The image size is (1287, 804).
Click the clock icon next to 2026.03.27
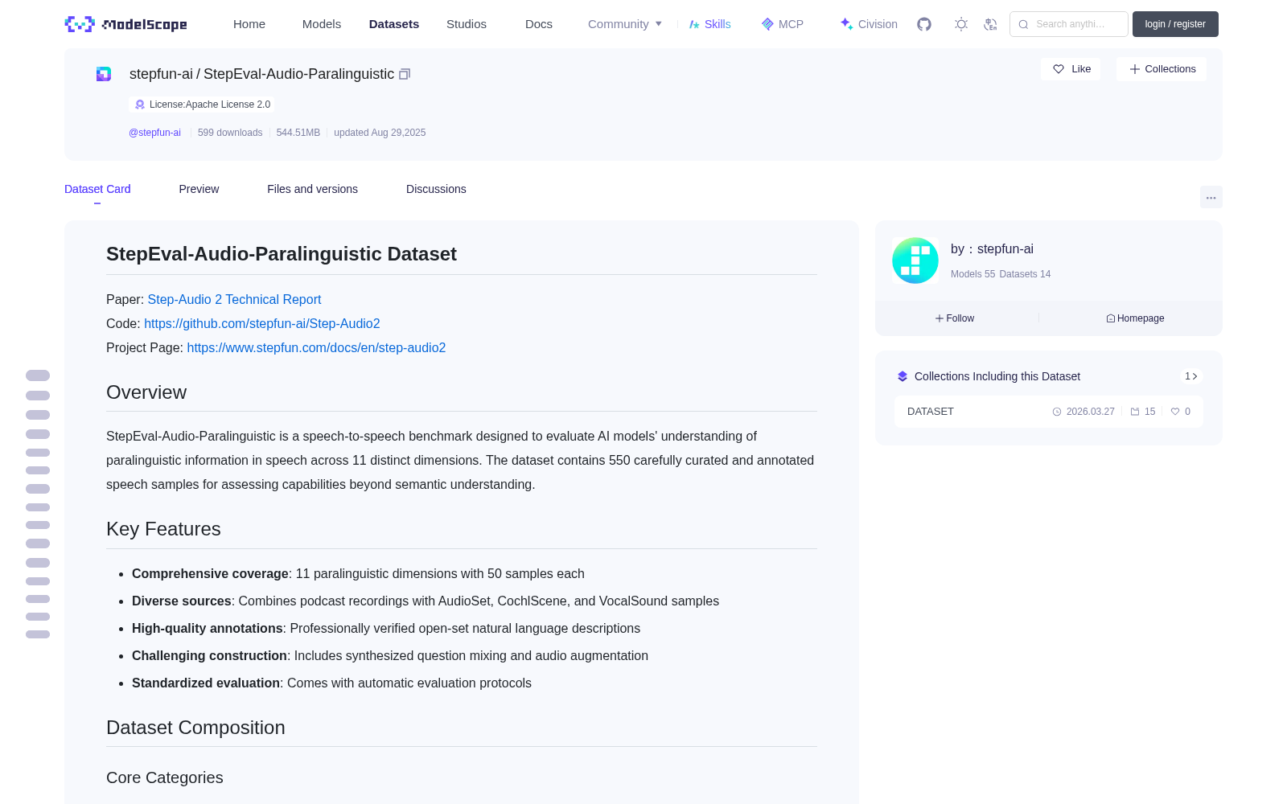click(1057, 412)
